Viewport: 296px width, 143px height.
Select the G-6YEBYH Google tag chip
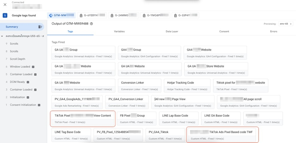coord(92,16)
